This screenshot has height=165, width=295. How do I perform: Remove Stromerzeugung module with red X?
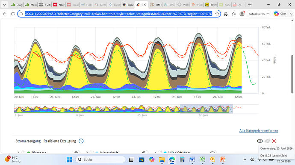point(274,141)
